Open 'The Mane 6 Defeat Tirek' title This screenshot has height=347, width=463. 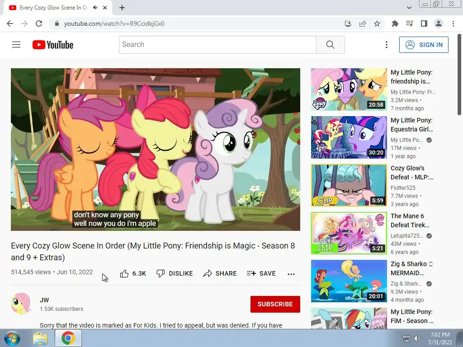[410, 220]
